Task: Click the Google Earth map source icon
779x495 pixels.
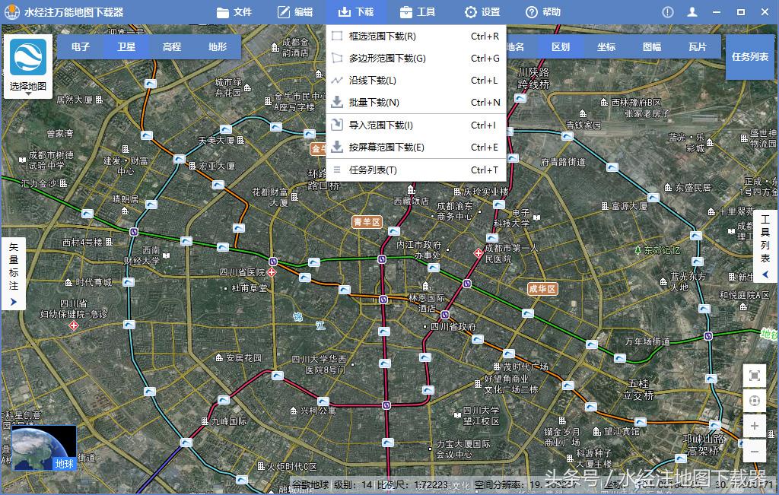Action: 28,58
